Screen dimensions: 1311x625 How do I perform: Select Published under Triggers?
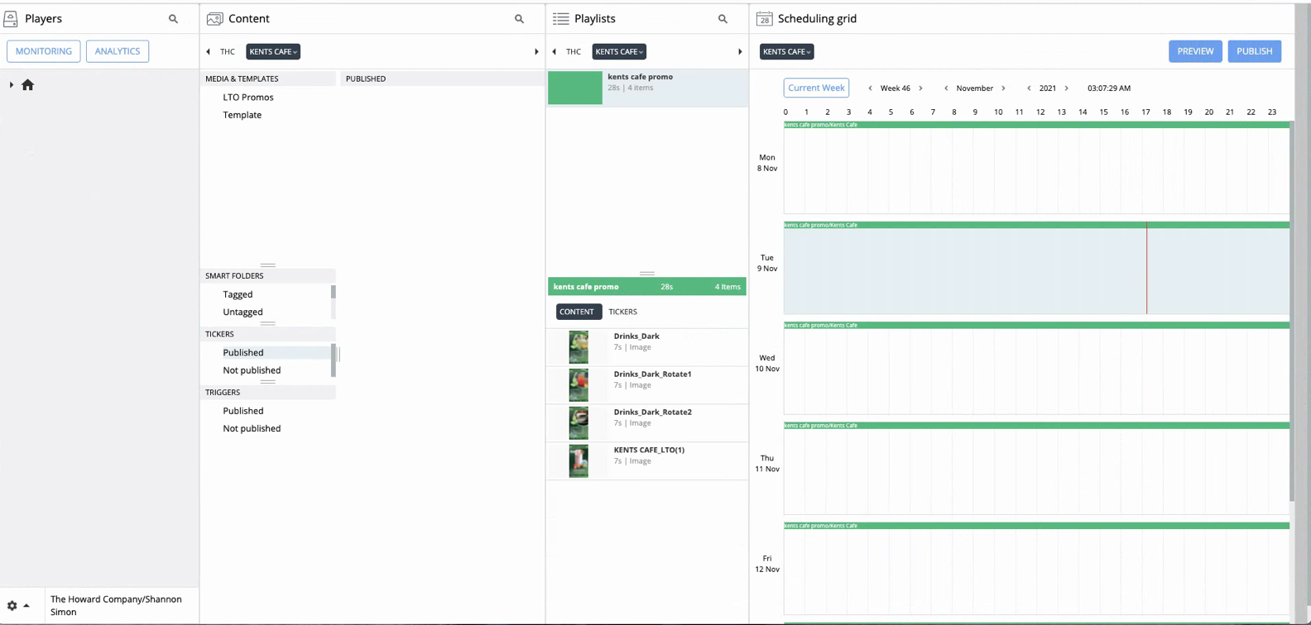[243, 411]
